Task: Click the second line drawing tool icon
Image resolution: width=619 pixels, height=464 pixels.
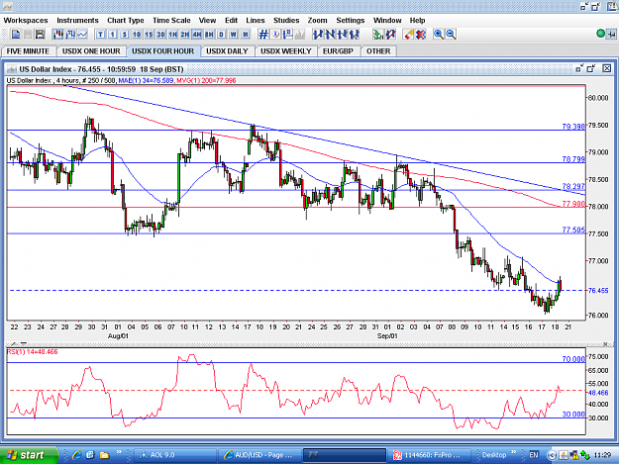Action: pyautogui.click(x=330, y=35)
